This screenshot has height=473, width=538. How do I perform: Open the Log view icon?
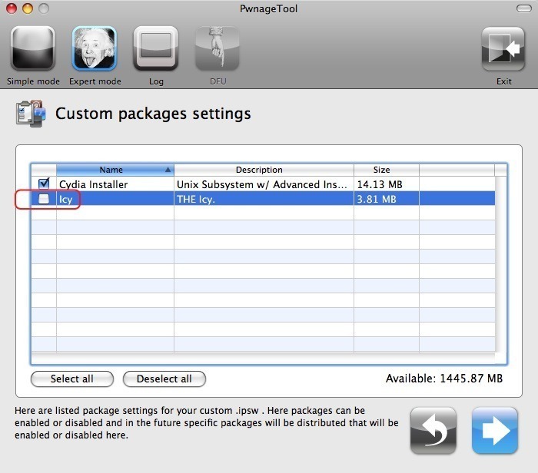click(156, 49)
